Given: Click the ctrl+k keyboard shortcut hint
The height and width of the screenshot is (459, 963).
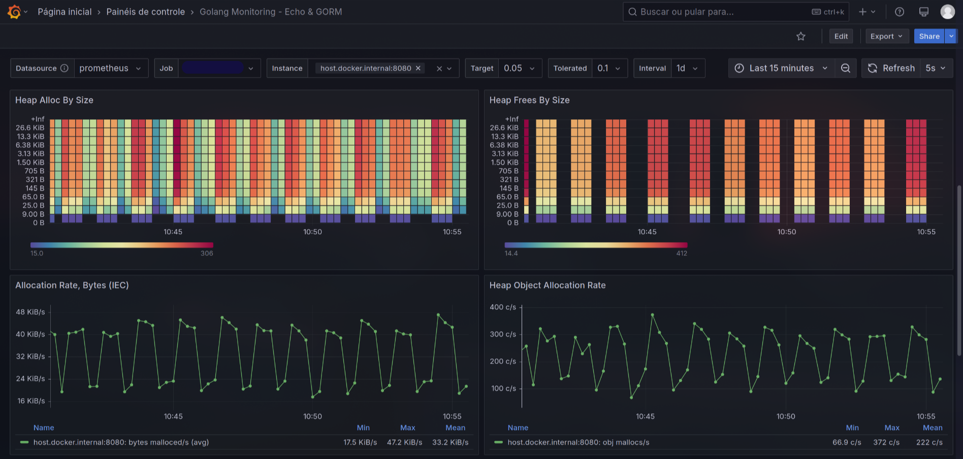Looking at the screenshot, I should click(x=828, y=12).
